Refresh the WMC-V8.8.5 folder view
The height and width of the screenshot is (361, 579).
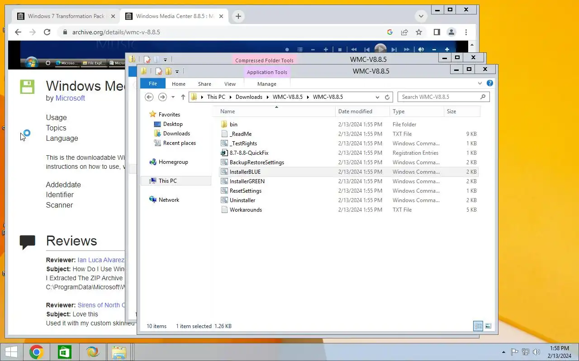387,97
